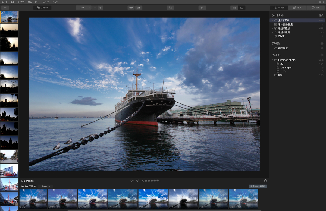This screenshot has height=211, width=326.
Task: Select the L4Sample folder
Action: (x=297, y=68)
